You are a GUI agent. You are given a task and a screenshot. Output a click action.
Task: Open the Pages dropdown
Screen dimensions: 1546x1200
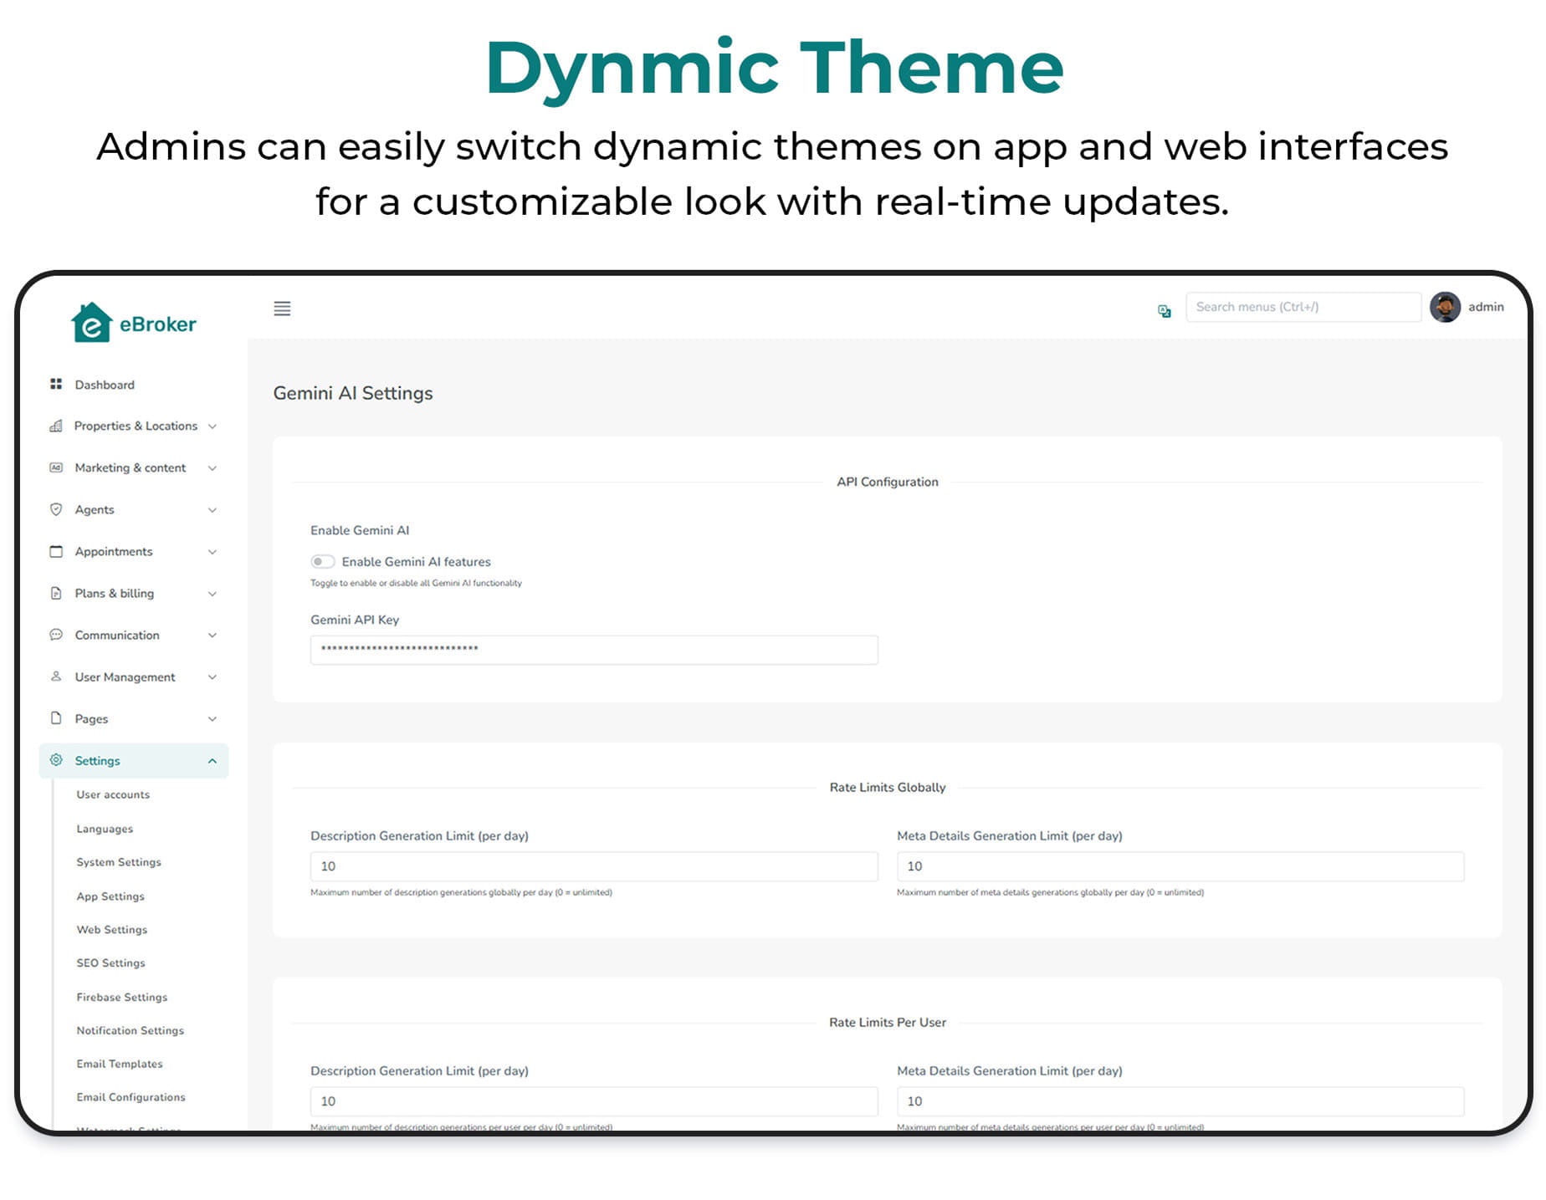point(212,718)
